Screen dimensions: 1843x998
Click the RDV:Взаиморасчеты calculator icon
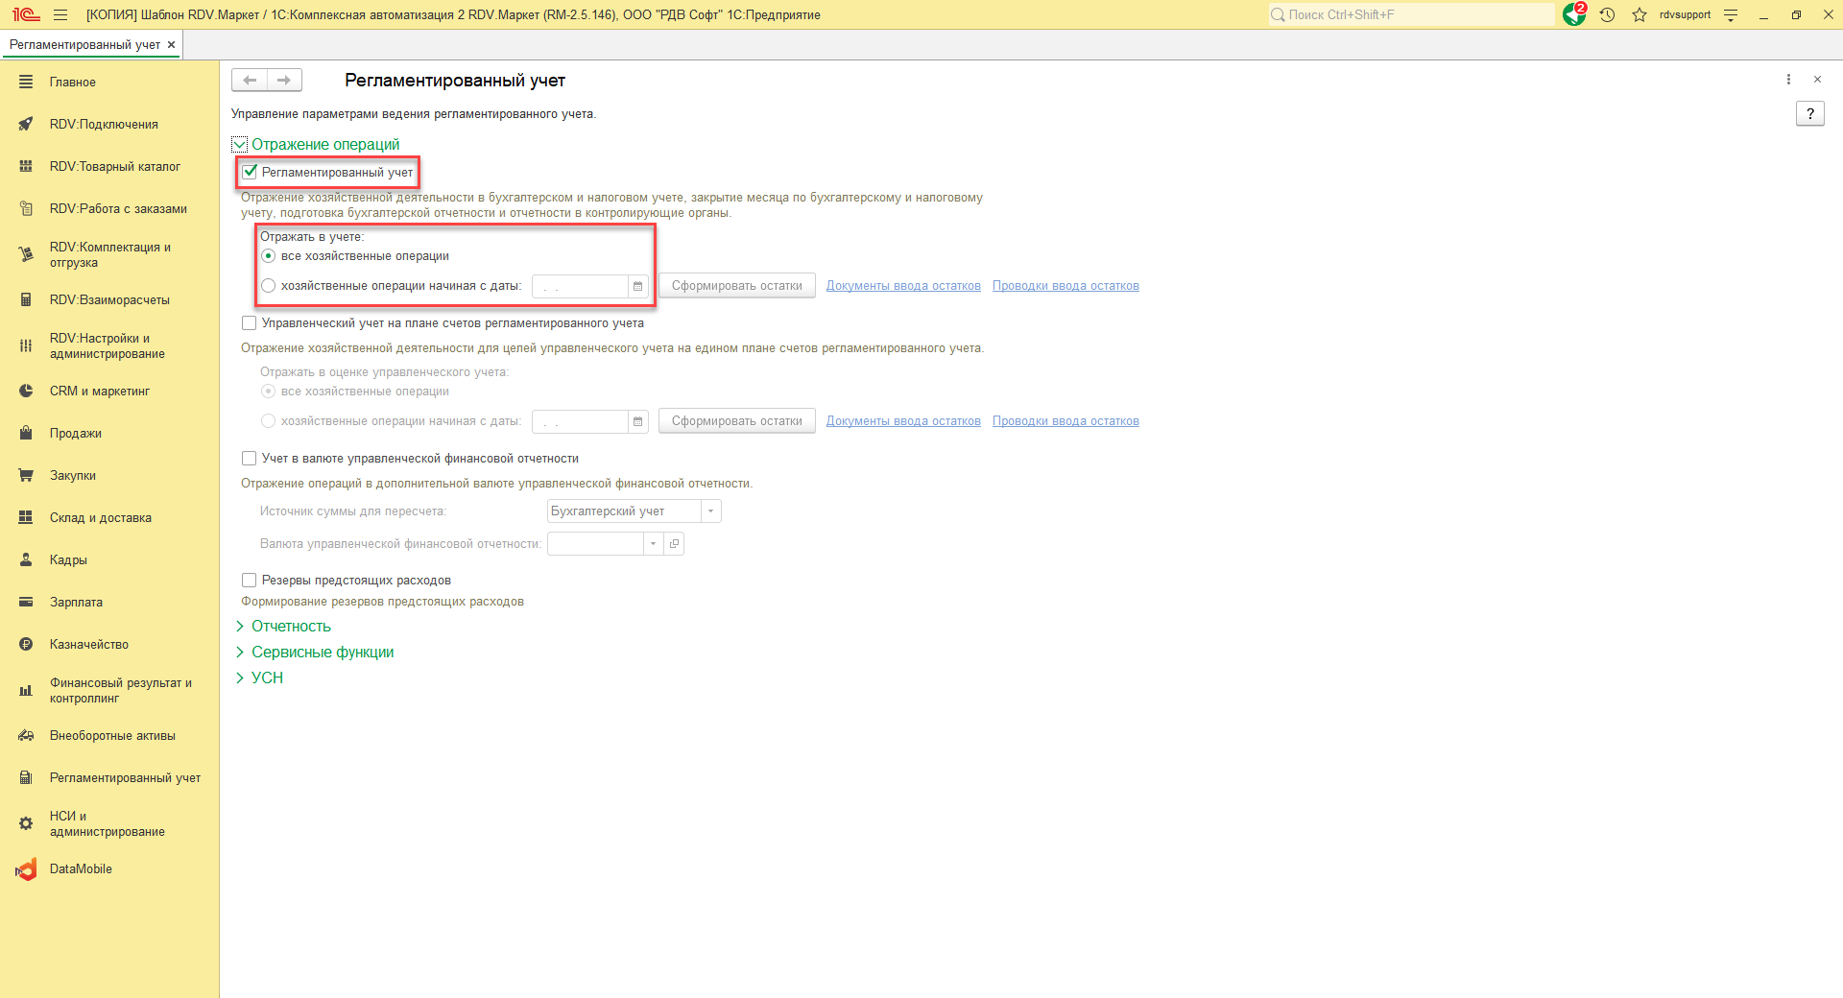point(26,300)
